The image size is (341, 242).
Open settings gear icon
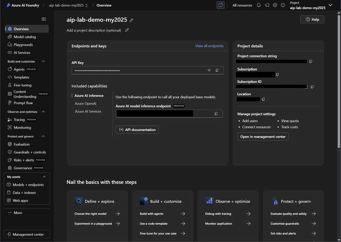point(275,5)
